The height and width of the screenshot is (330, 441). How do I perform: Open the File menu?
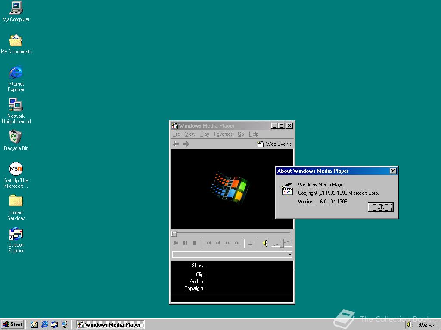click(177, 134)
